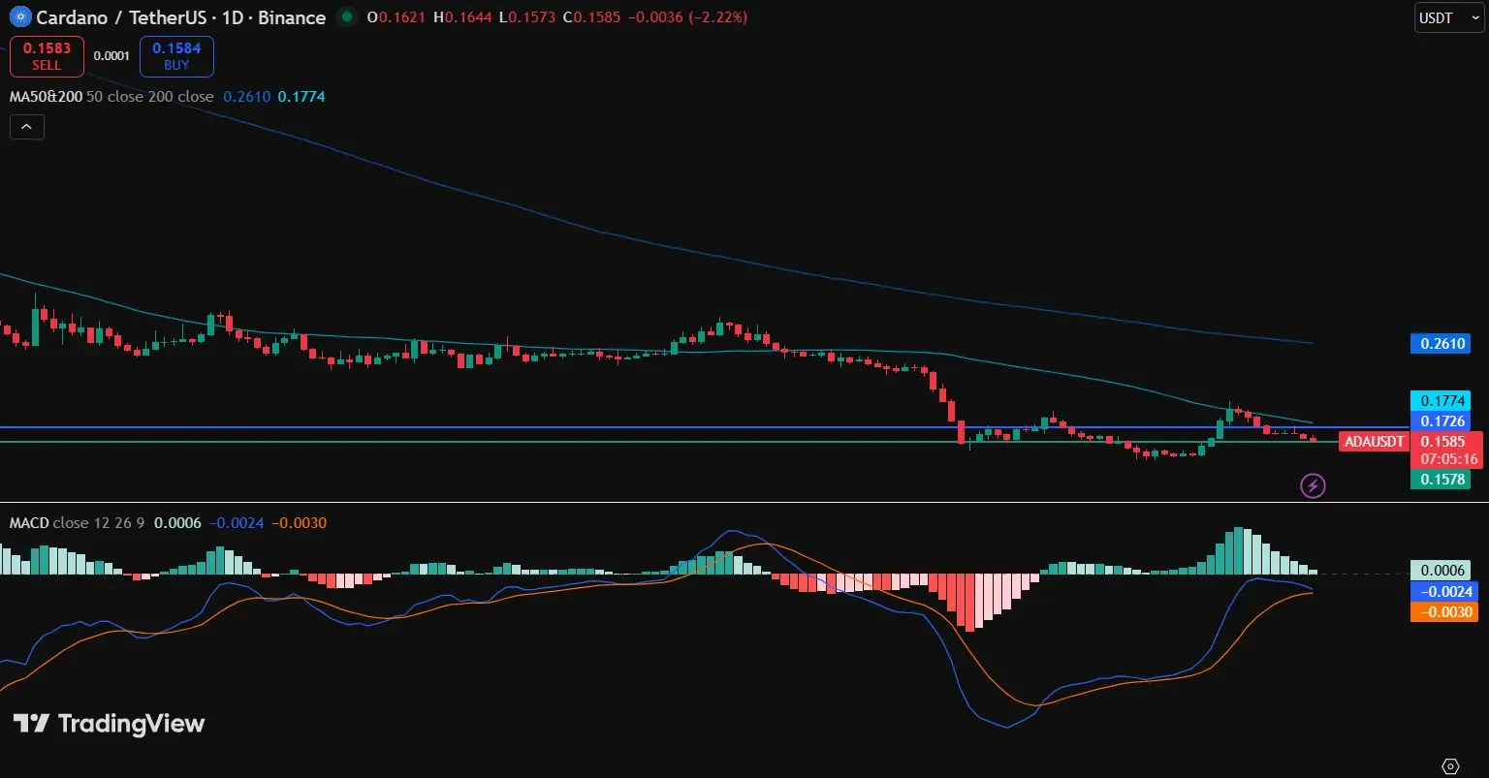Click the 0.1583 SELL button
Viewport: 1489px width, 778px height.
(x=47, y=56)
